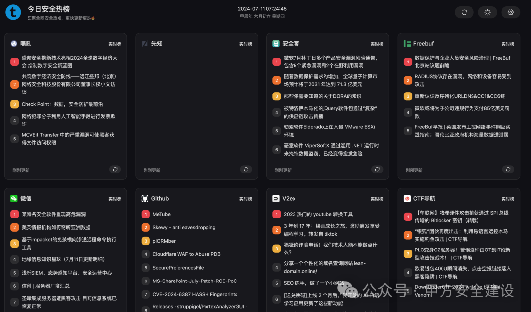531x312 pixels.
Task: Refresh the Freebuf card
Action: (508, 169)
